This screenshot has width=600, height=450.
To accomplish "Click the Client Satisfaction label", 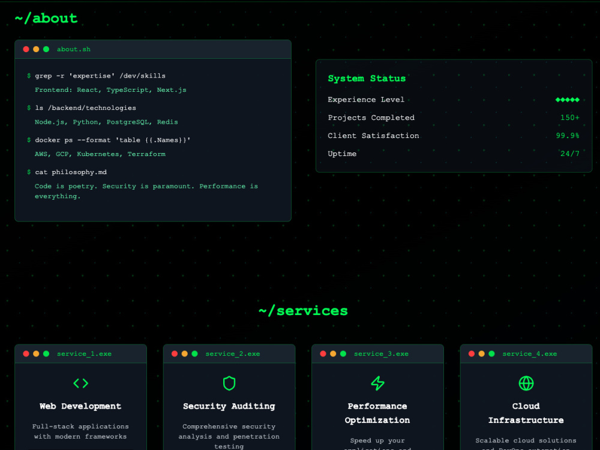I will (373, 136).
